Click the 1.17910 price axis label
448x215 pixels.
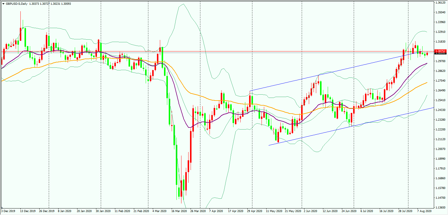440,169
